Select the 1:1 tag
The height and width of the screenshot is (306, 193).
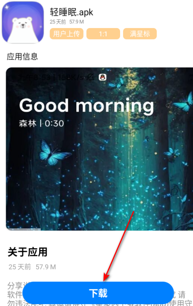point(103,34)
